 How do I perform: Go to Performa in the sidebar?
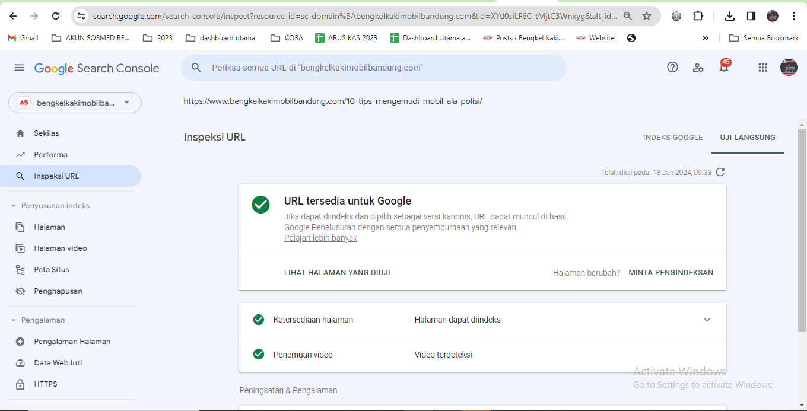[x=50, y=155]
